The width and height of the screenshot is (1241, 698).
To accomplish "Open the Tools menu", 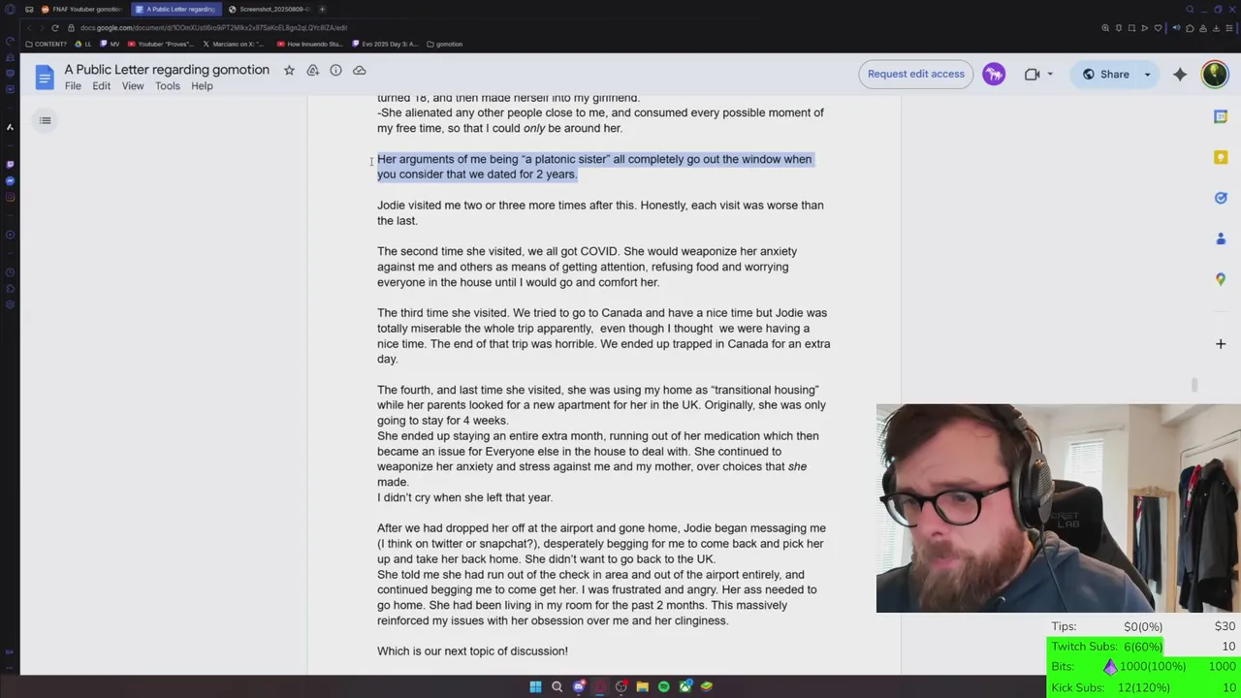I will click(x=168, y=86).
